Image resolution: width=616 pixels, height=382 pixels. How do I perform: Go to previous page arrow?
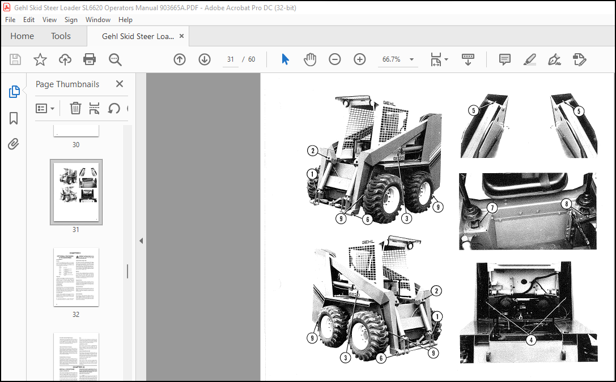pos(180,59)
